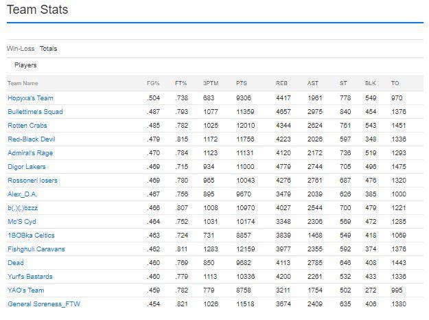Image resolution: width=429 pixels, height=320 pixels.
Task: Sort table by TO column header
Action: 395,84
